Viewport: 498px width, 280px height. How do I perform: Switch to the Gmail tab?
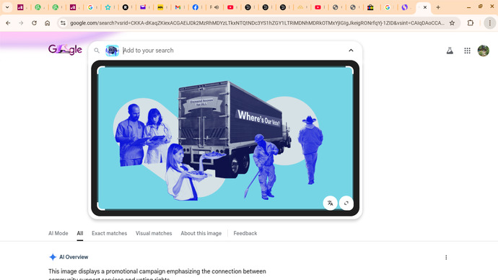[178, 7]
